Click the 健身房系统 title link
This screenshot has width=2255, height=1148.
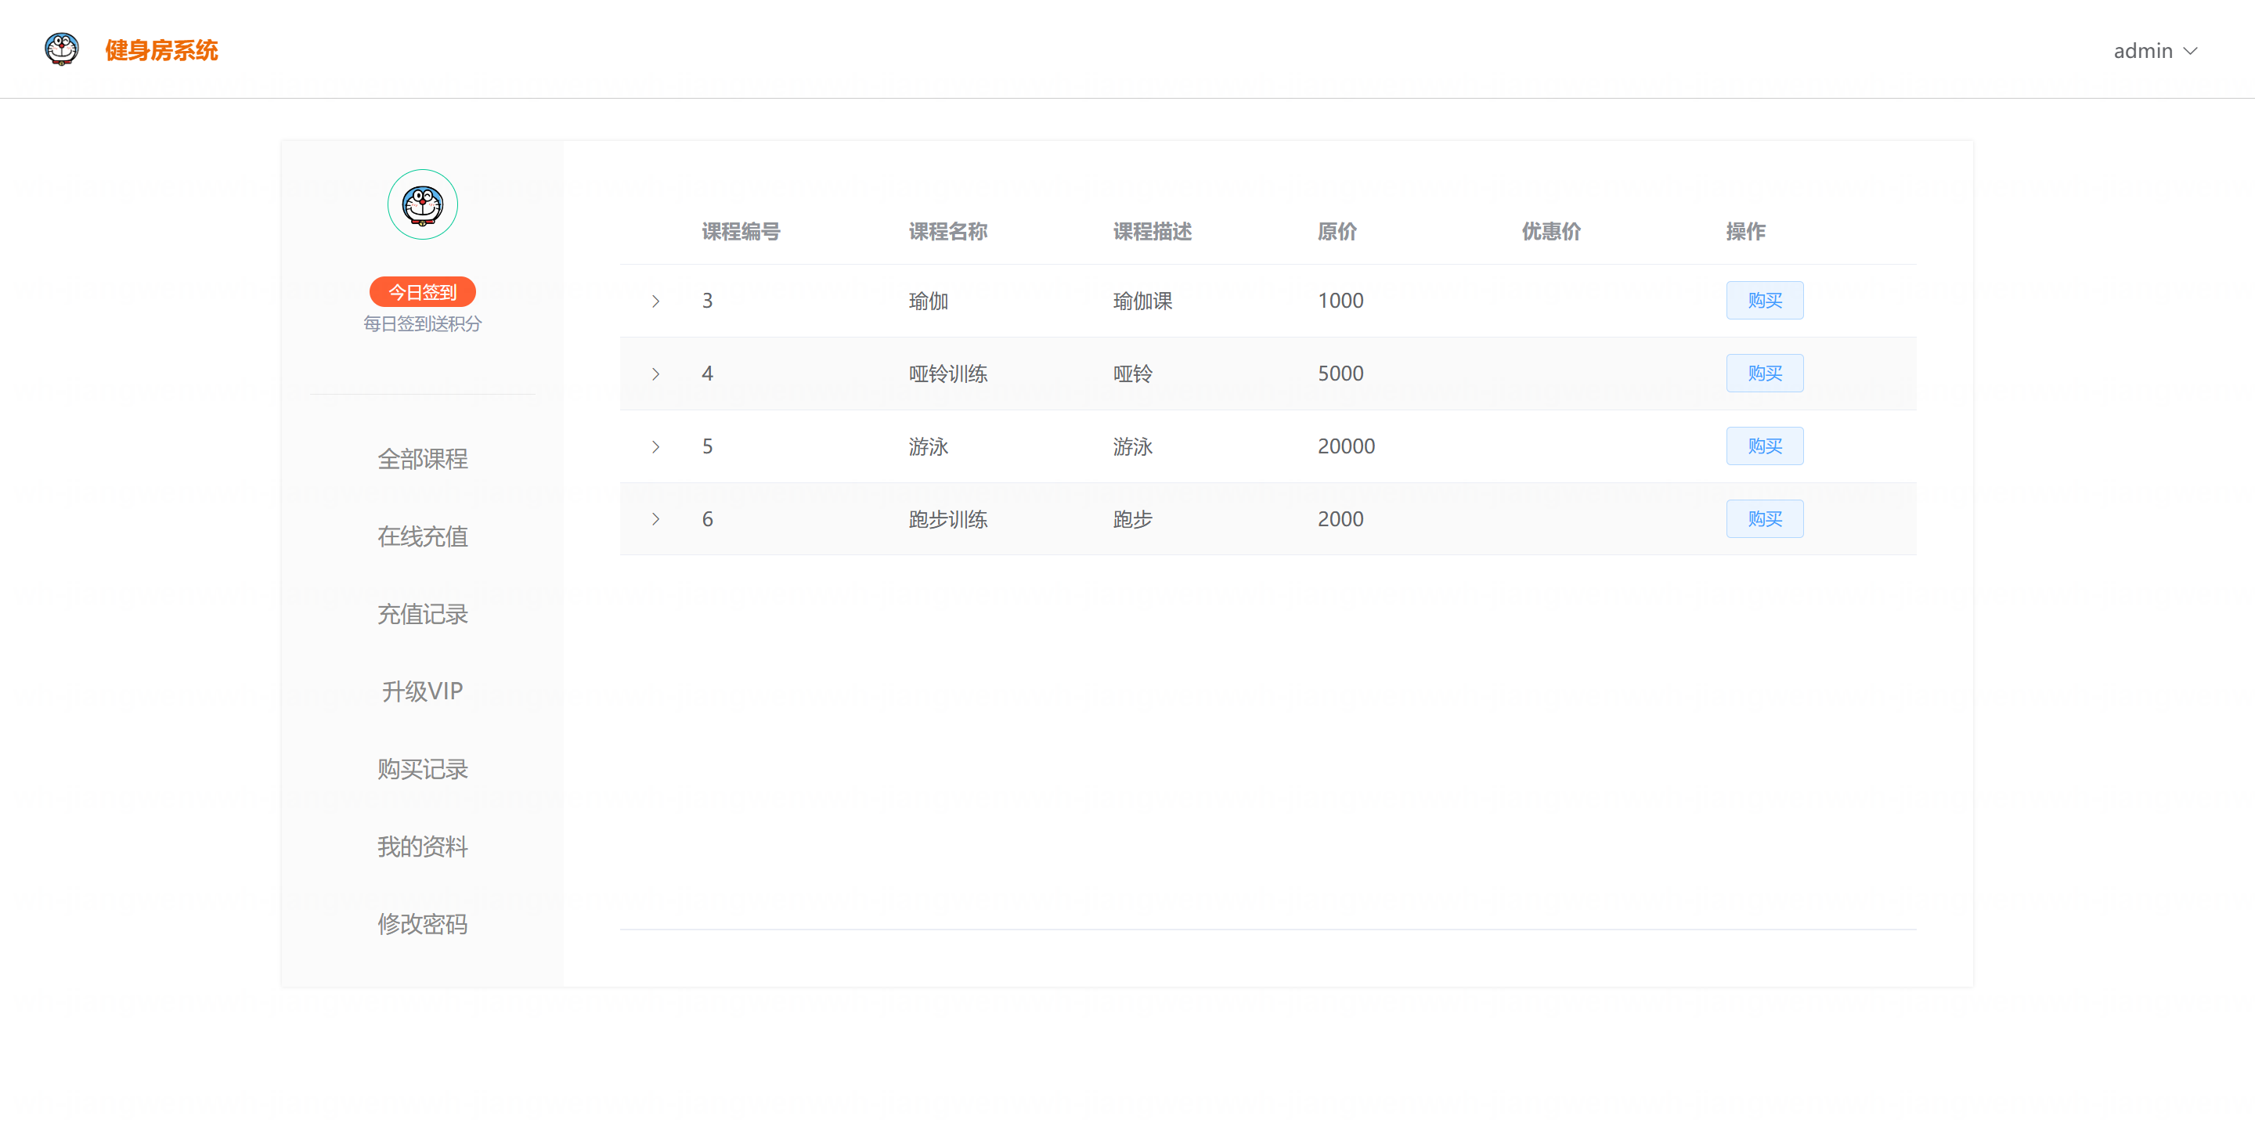coord(161,50)
